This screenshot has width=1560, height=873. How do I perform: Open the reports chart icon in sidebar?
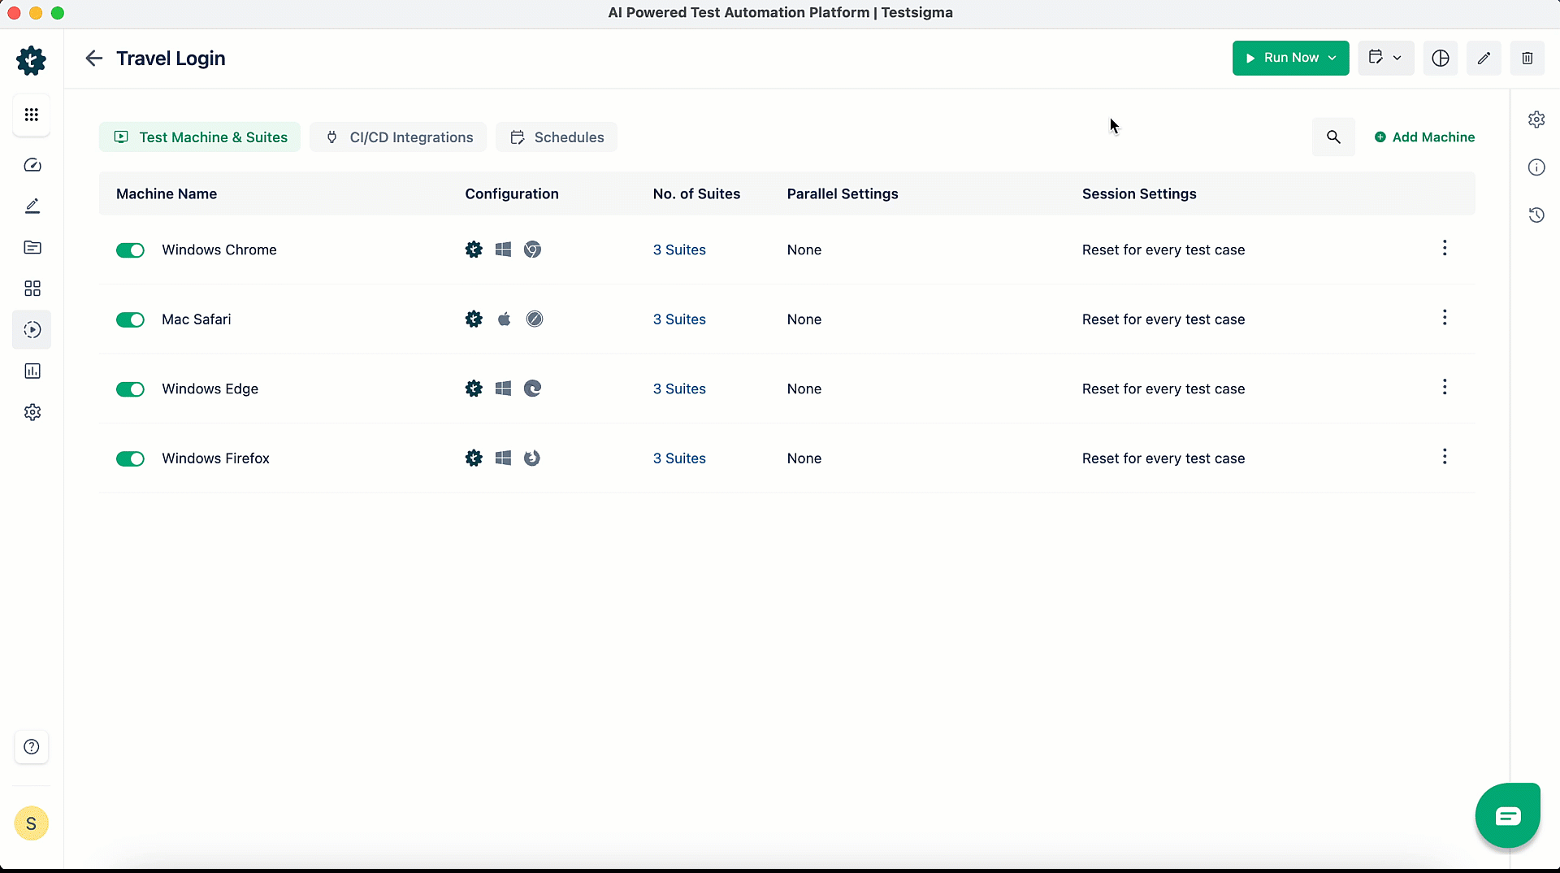[32, 371]
